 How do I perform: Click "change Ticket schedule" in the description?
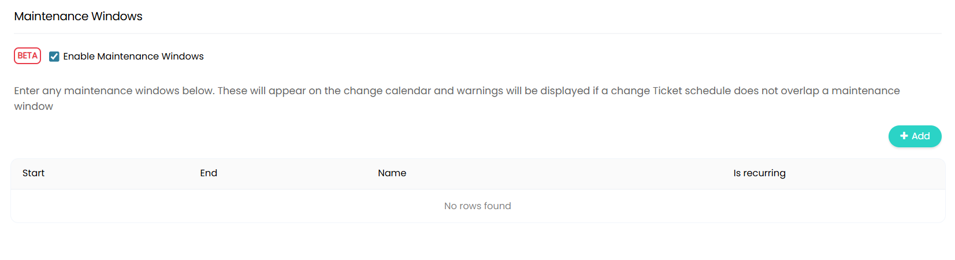click(x=671, y=91)
